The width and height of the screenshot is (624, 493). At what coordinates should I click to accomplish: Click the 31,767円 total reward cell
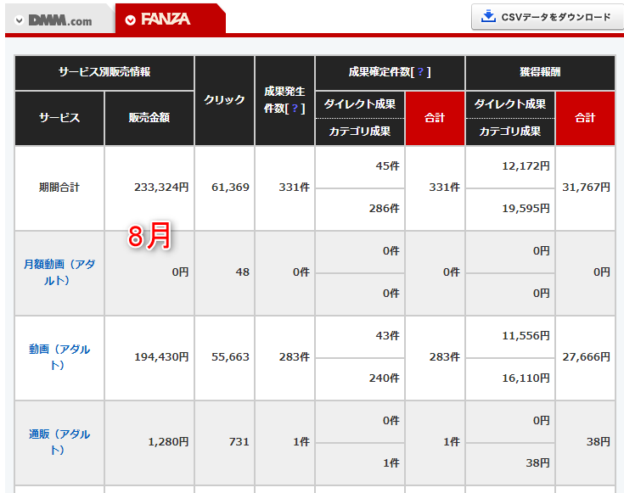(585, 188)
